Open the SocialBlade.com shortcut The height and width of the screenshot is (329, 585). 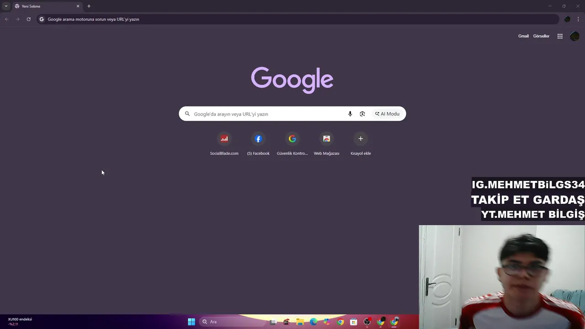pos(224,143)
